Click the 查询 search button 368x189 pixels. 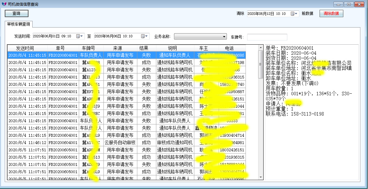16,14
